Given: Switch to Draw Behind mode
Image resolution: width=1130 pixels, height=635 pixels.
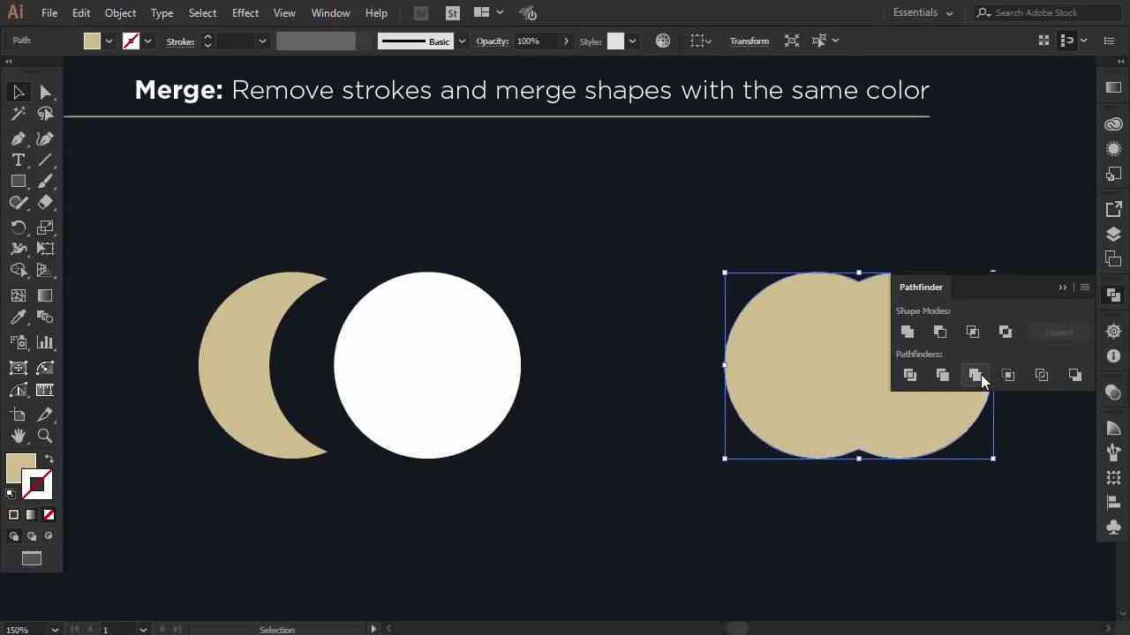Looking at the screenshot, I should tap(32, 536).
